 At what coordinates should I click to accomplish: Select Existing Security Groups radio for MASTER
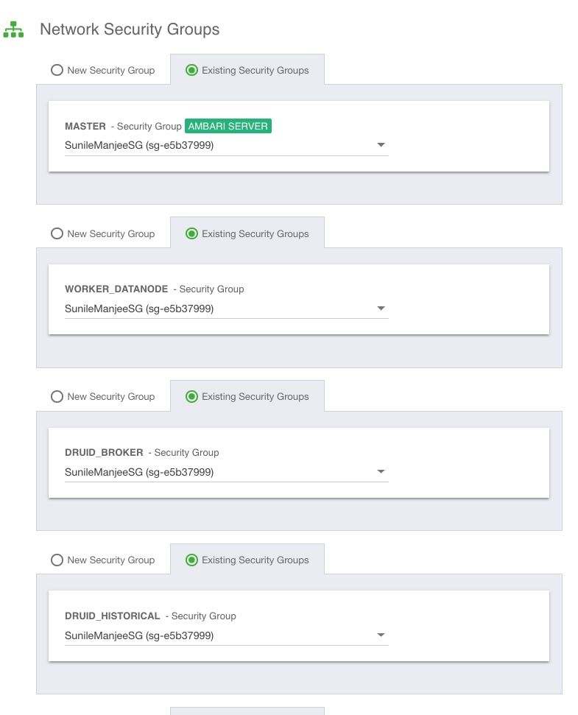click(x=192, y=71)
